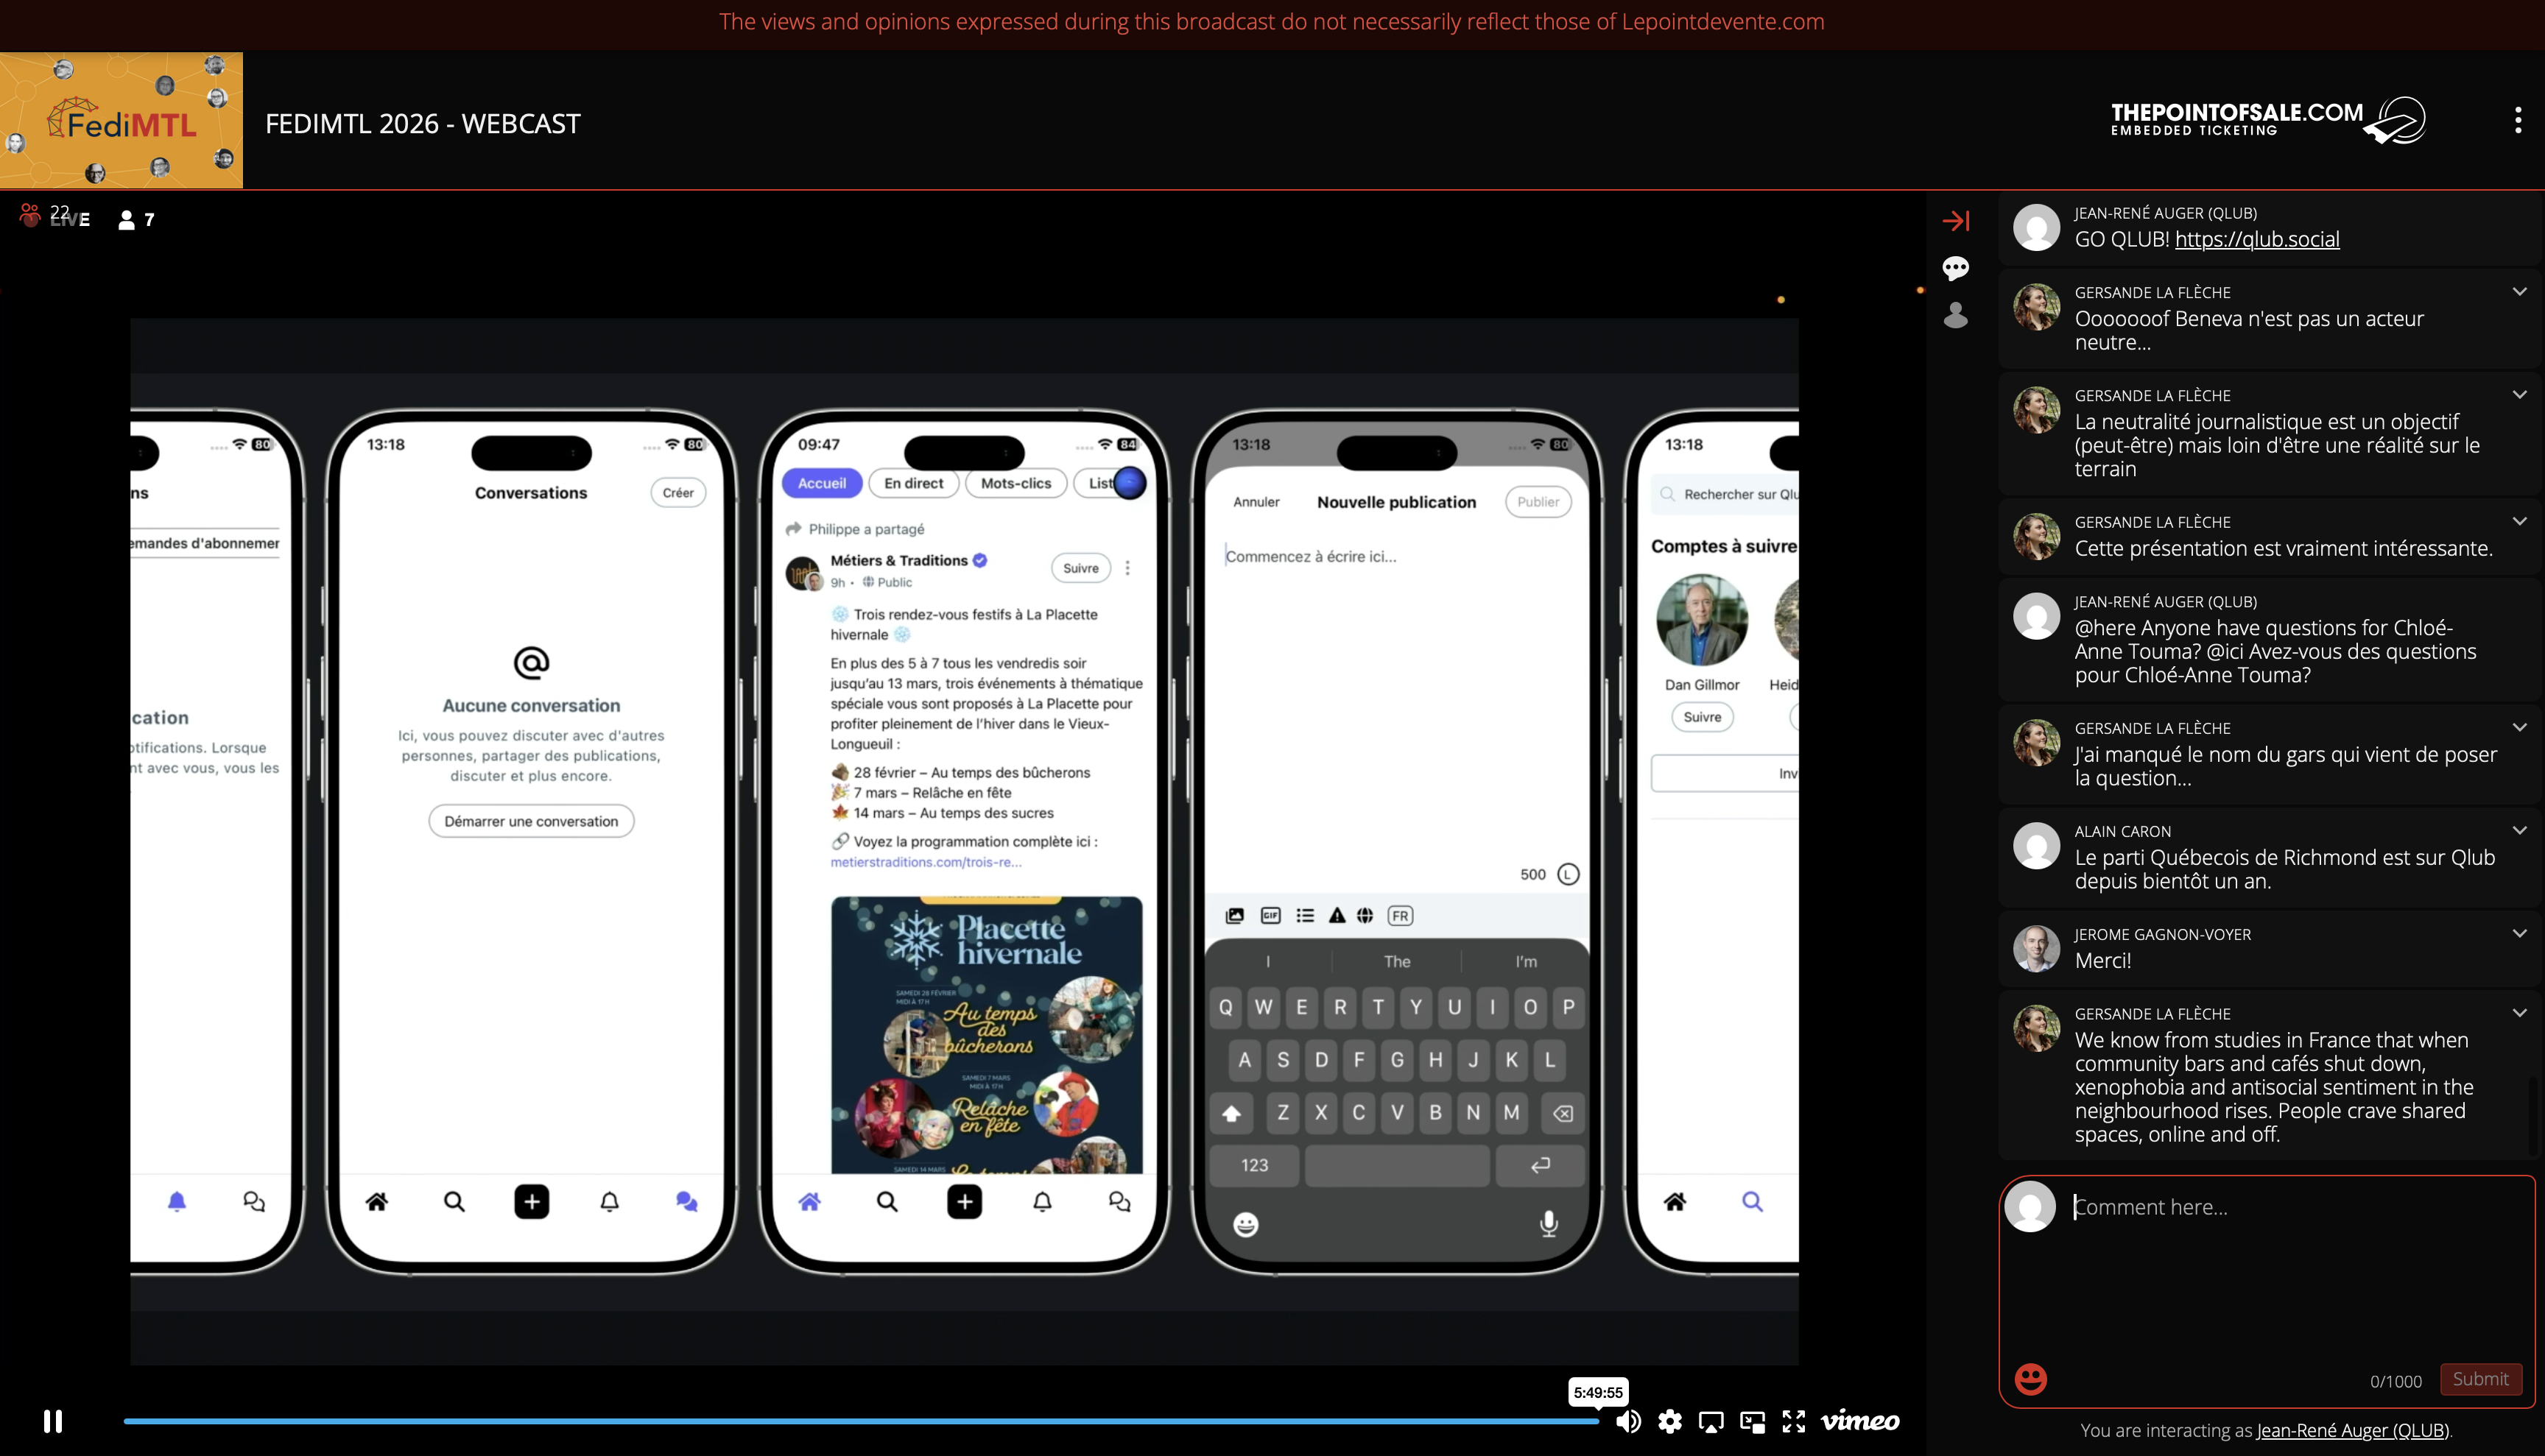Open Jean-René Auger profile link

(x=2352, y=1431)
